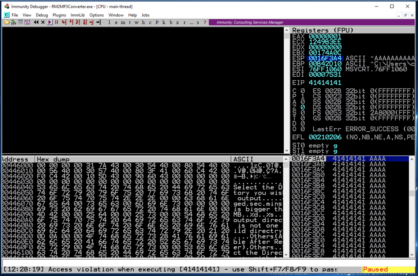Select the stack row at address 0016F3A4

349,159
